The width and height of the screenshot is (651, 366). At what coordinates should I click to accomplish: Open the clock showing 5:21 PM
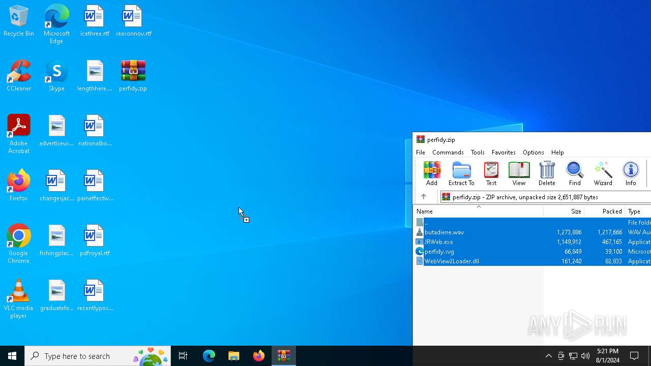[608, 356]
